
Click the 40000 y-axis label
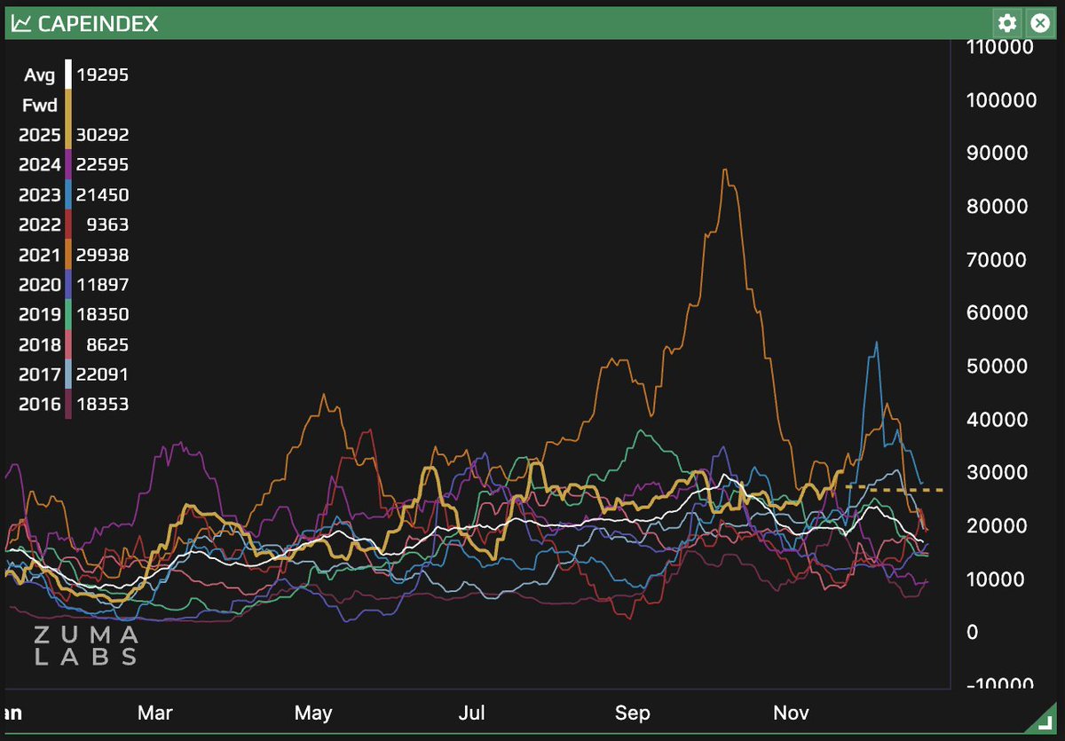[x=997, y=420]
